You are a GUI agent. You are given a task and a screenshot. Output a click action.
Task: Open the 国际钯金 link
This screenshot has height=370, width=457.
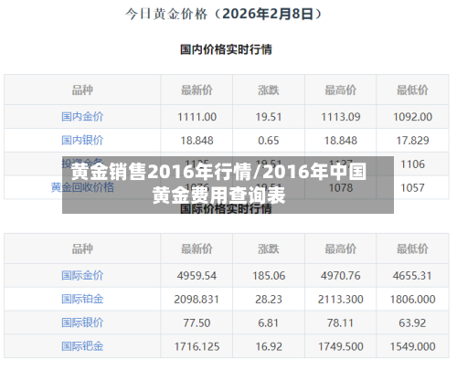(82, 346)
